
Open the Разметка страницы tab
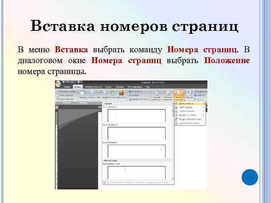93,87
